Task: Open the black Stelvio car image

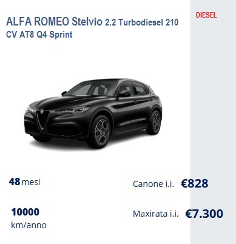Action: (x=93, y=114)
